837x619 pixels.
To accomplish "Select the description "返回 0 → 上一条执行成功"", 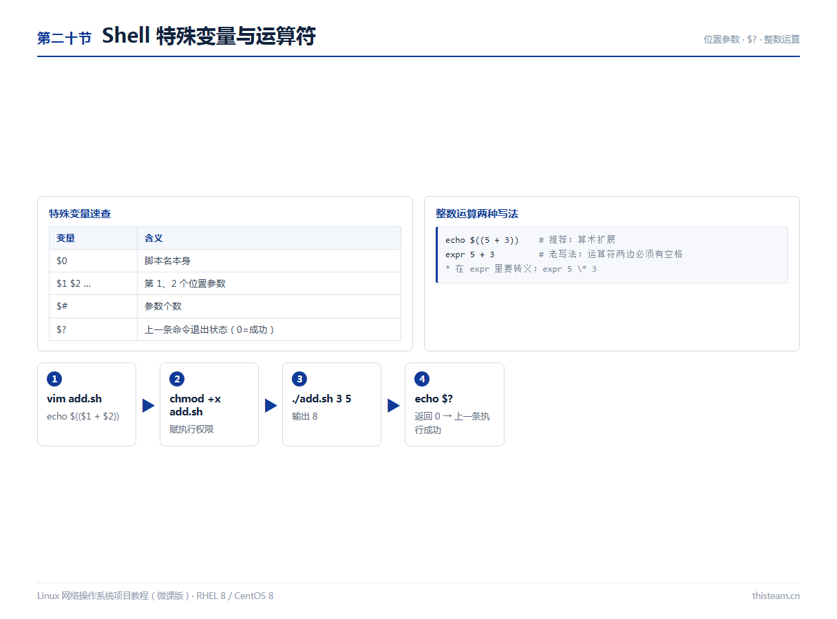I will [452, 423].
